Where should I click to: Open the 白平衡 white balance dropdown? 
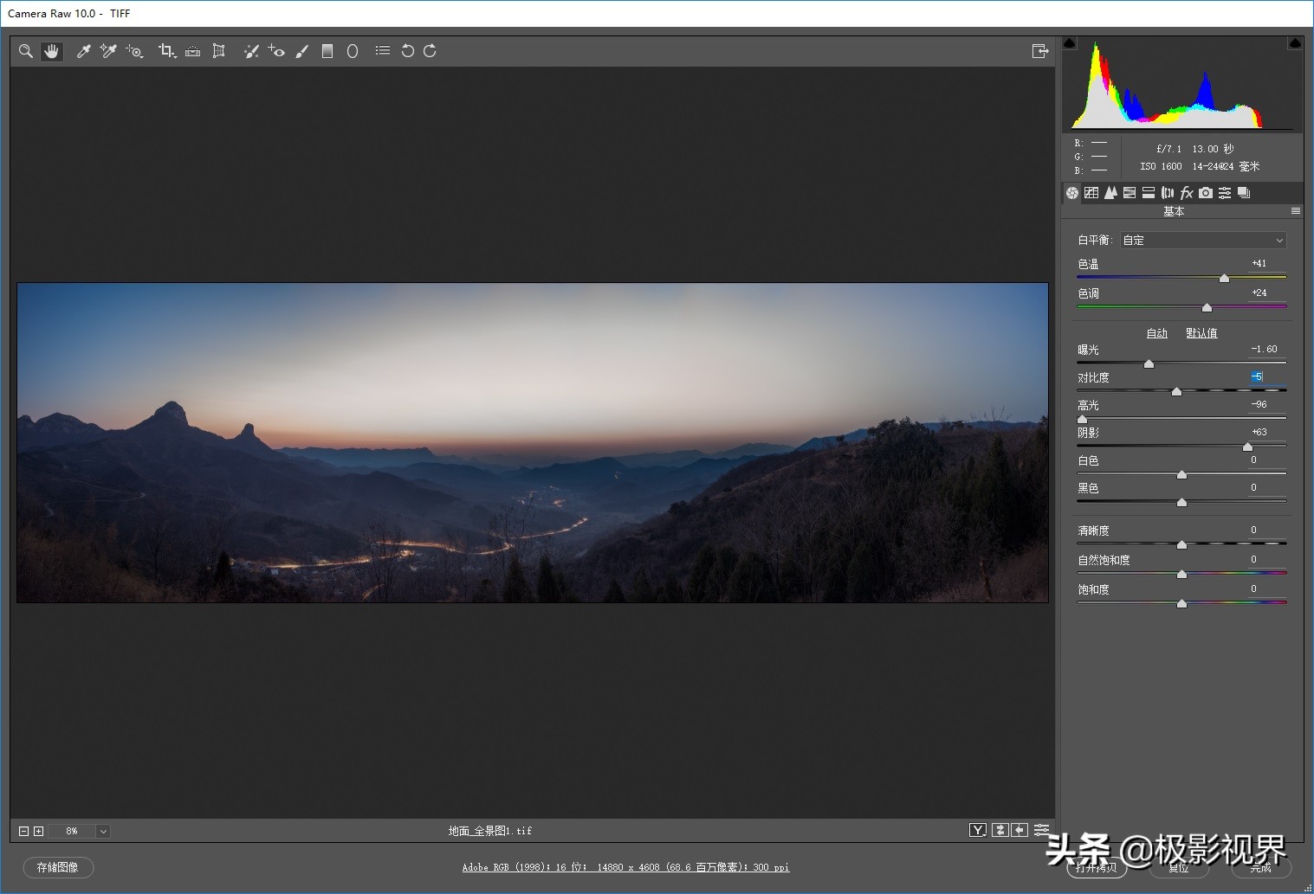tap(1203, 241)
